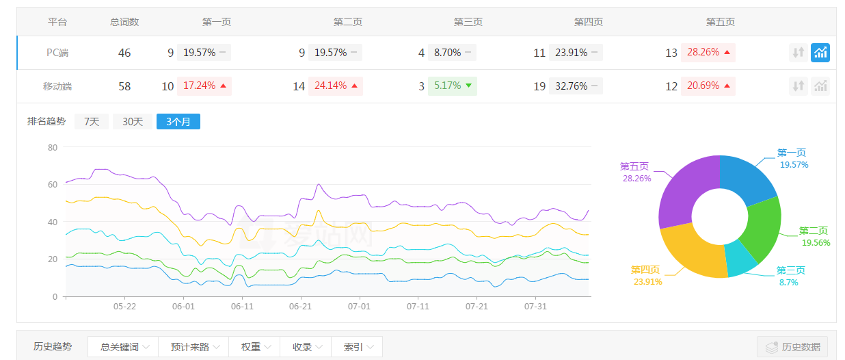Screen dimensions: 845x360
Task: Click the 05-22 date on chart axis
Action: [124, 307]
